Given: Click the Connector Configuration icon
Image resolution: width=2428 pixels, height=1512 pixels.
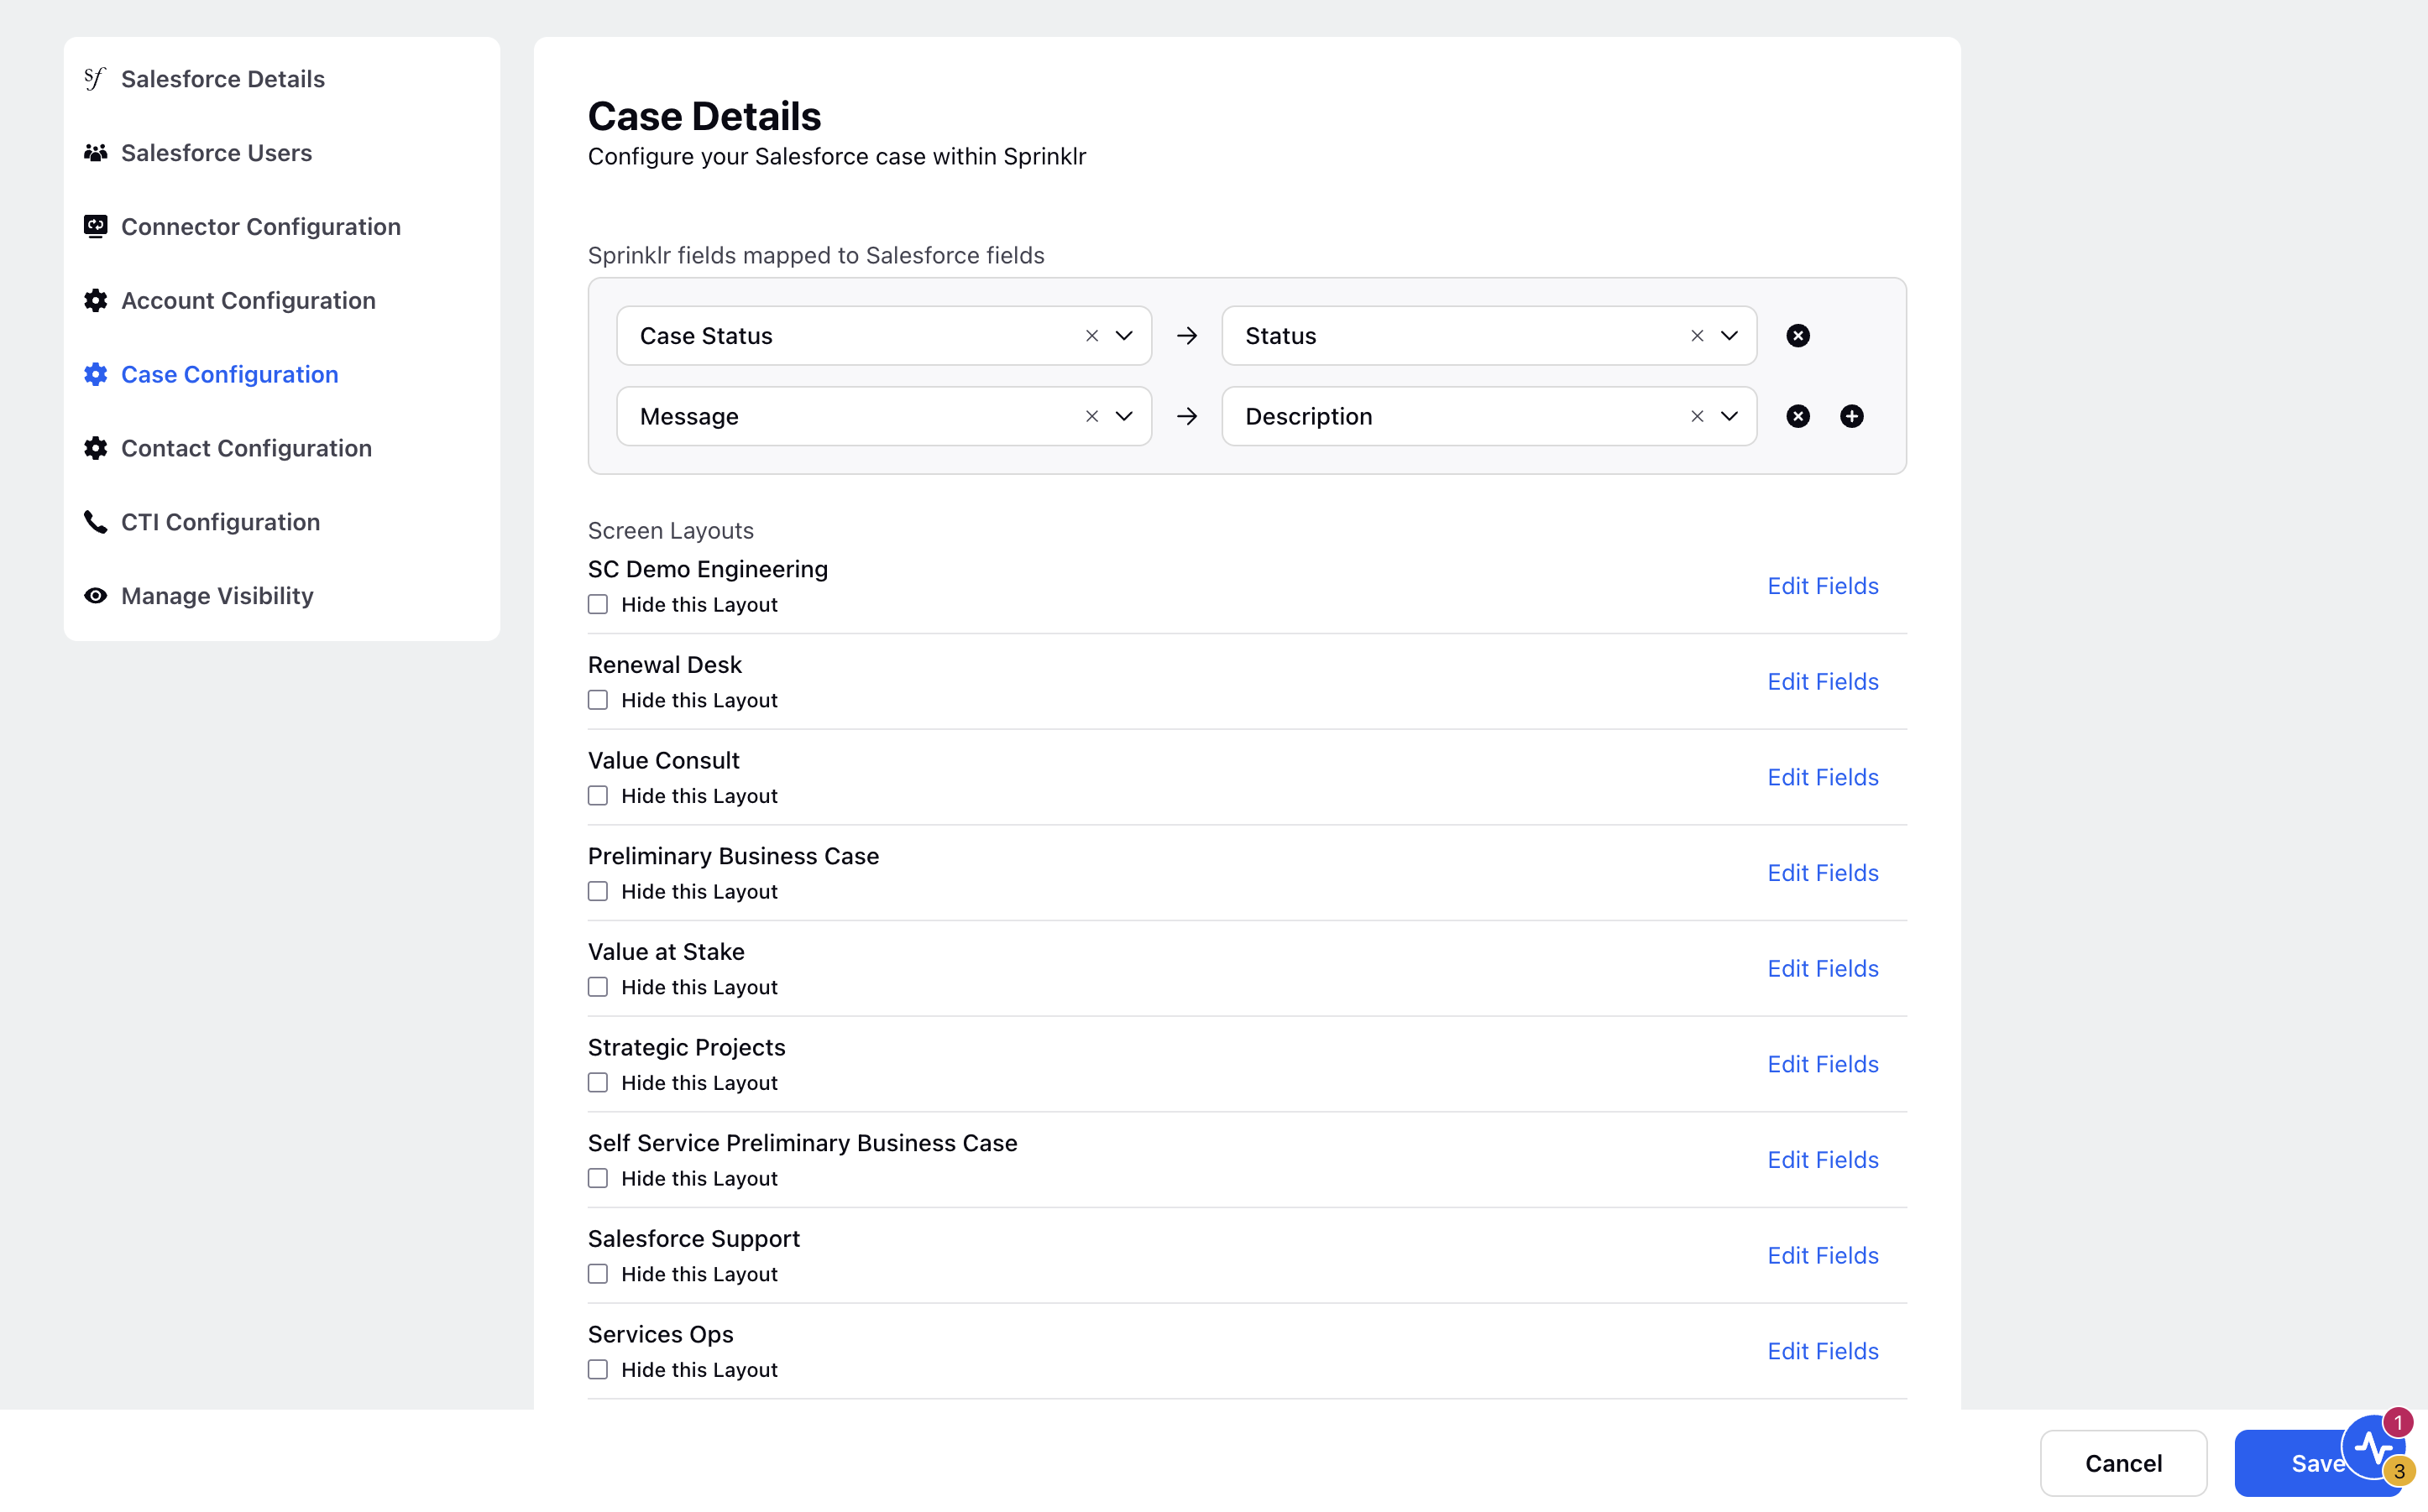Looking at the screenshot, I should (x=95, y=227).
